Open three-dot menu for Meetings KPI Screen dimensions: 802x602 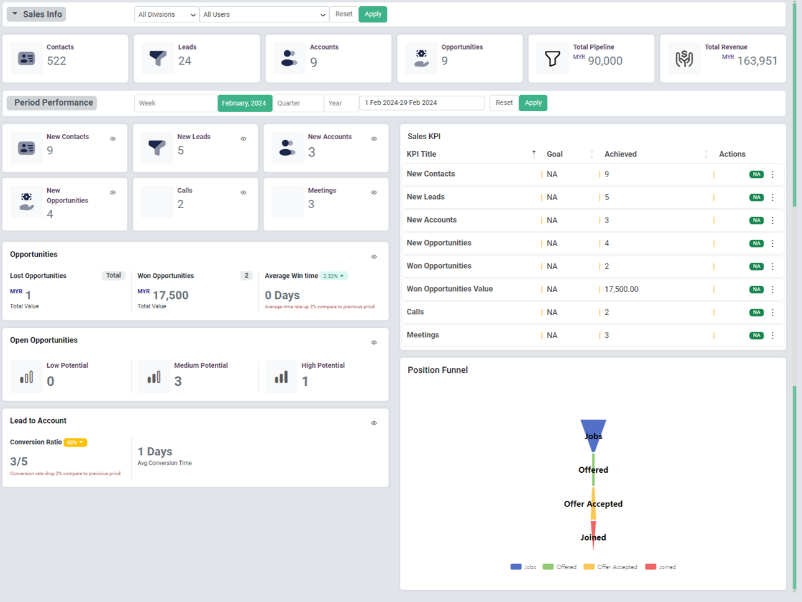[773, 335]
